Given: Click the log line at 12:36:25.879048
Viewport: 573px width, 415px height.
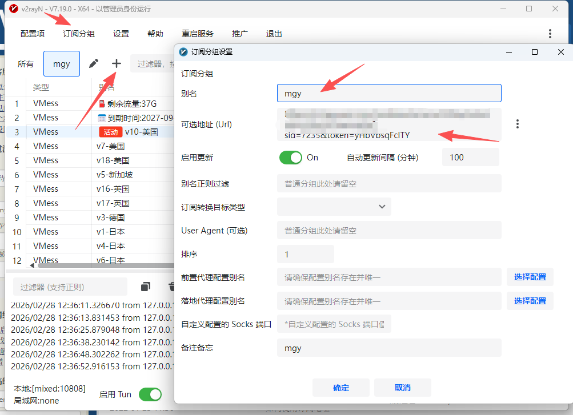Looking at the screenshot, I should click(x=92, y=330).
